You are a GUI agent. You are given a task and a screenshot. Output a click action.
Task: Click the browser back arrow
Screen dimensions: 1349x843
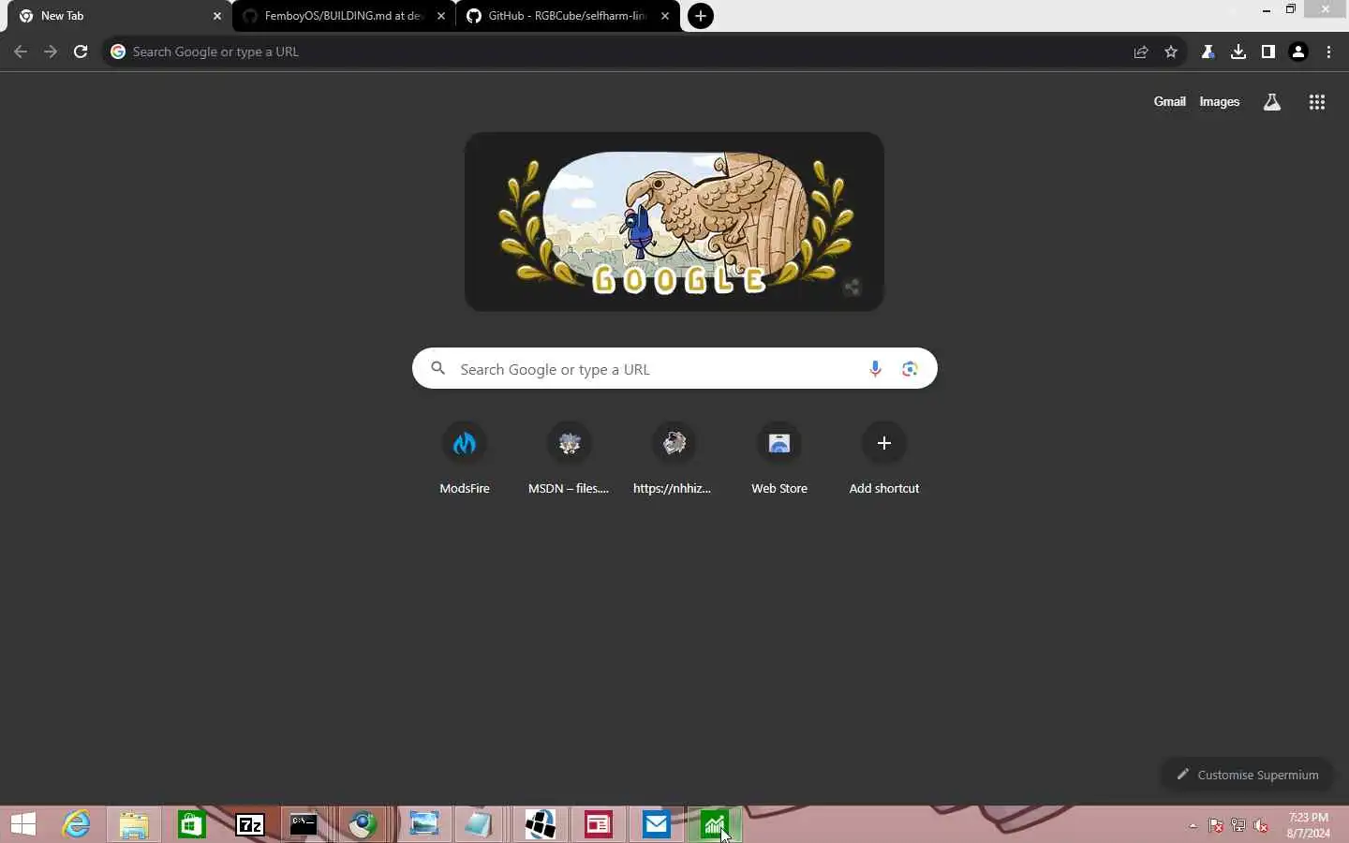click(x=21, y=52)
